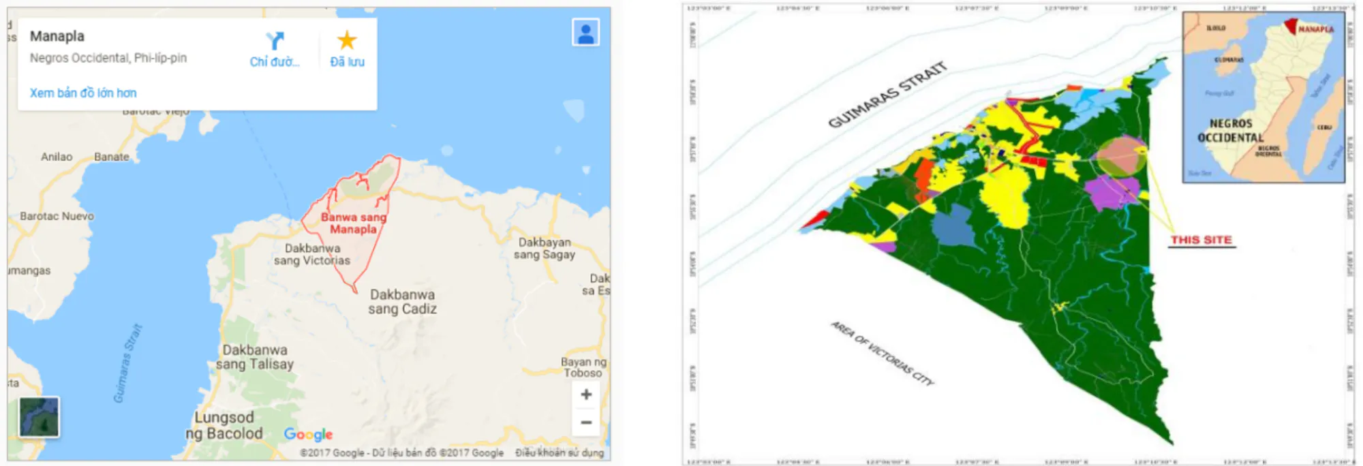Click the 'MANAPLA' label in inset map
Viewport: 1363px width, 466px height.
pyautogui.click(x=1316, y=29)
